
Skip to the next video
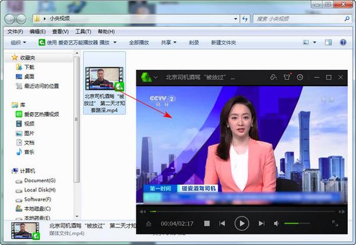(x=262, y=223)
